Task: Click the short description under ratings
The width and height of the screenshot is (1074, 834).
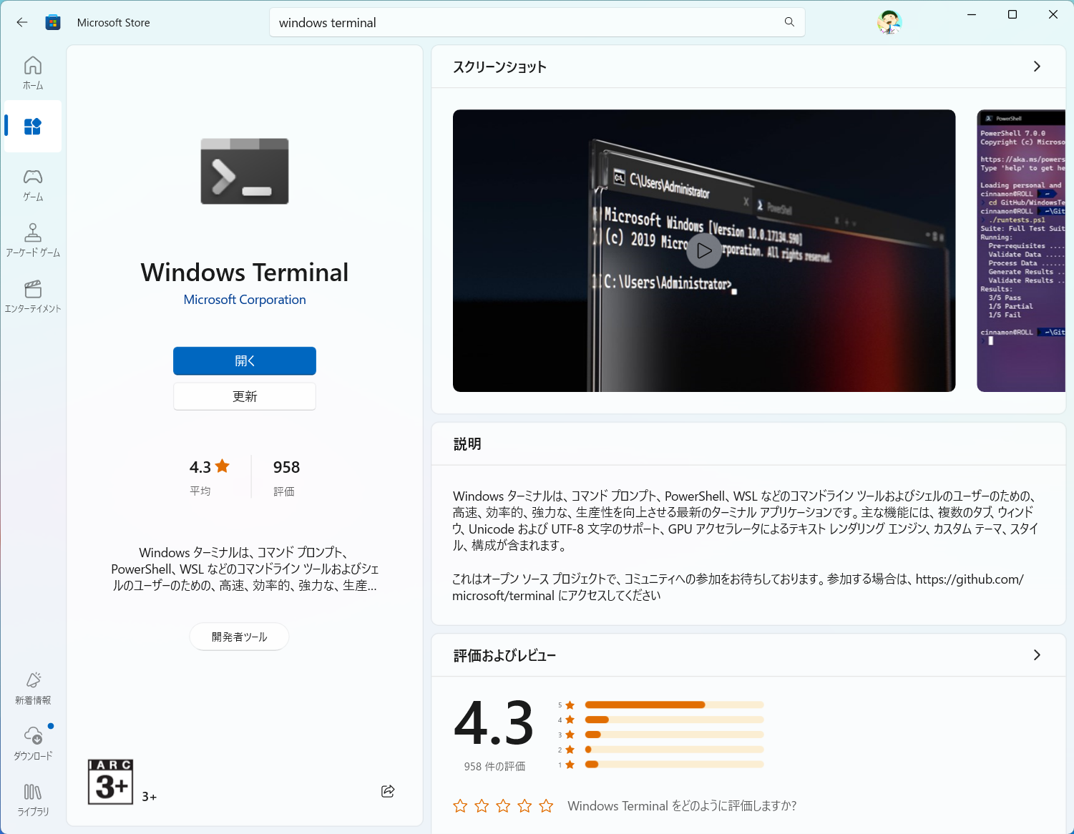Action: 245,569
